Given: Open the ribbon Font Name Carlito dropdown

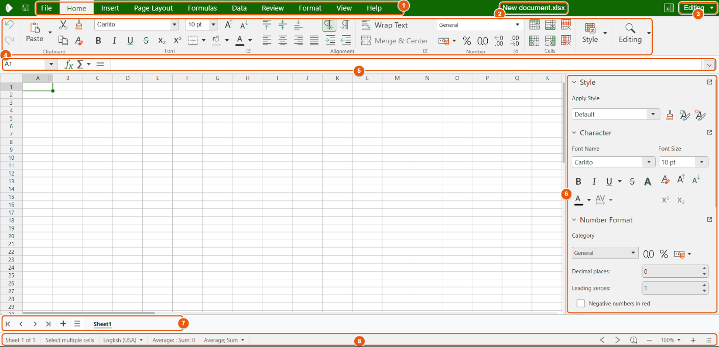Looking at the screenshot, I should click(x=175, y=24).
